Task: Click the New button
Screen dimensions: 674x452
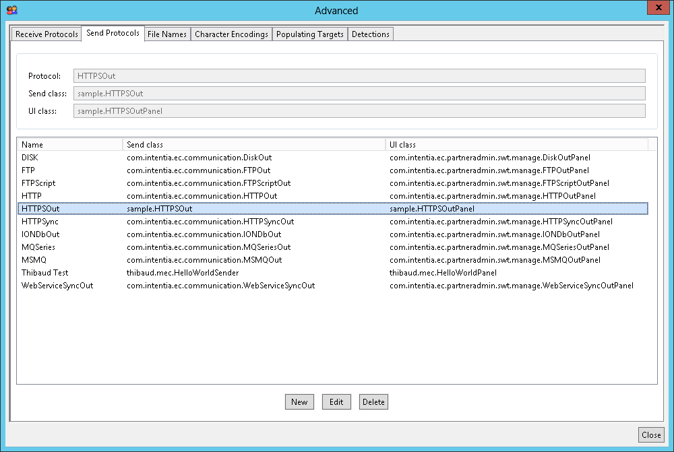Action: click(x=299, y=402)
